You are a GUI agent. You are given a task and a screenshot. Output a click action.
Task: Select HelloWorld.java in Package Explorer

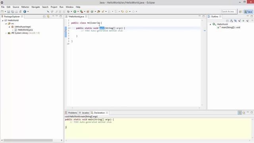pos(25,30)
